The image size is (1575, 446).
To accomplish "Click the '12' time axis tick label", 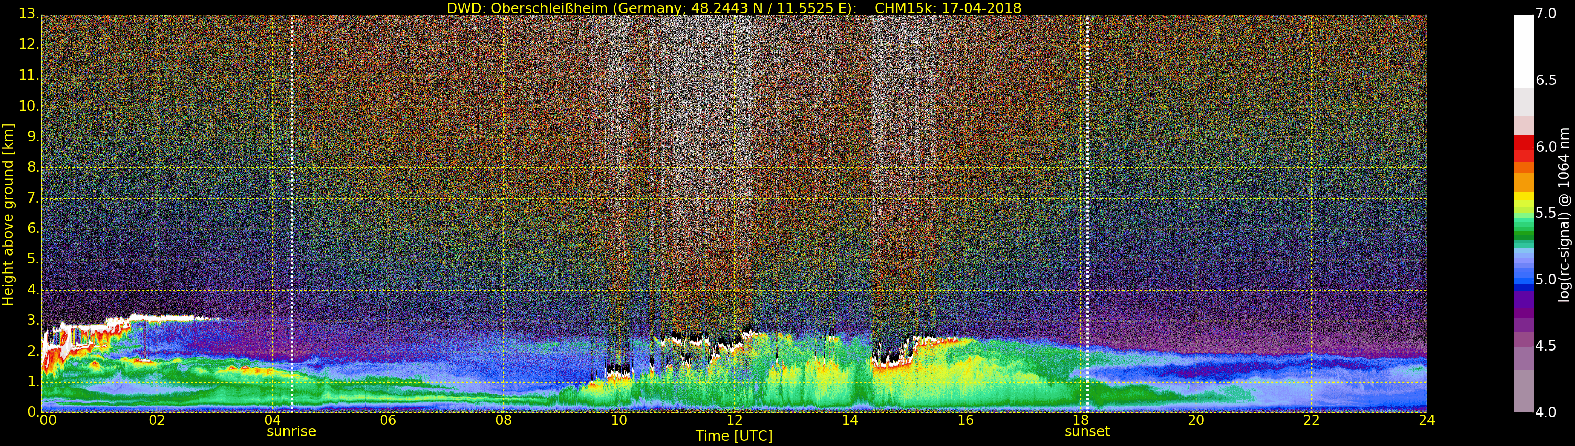I will (x=734, y=420).
